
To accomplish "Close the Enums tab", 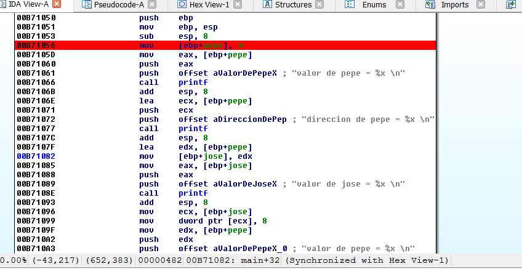I will pyautogui.click(x=400, y=5).
